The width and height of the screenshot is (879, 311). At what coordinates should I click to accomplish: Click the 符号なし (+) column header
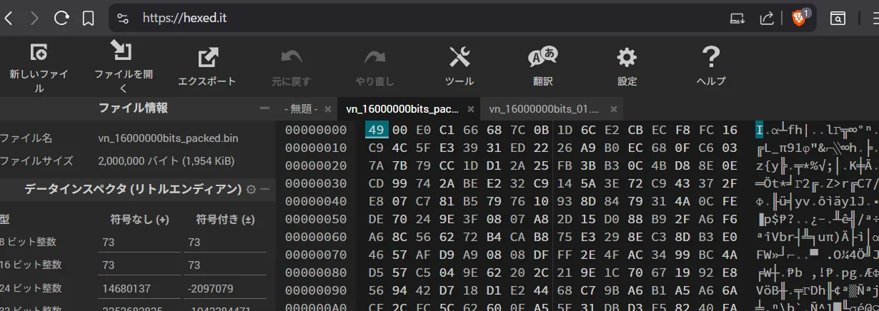[139, 218]
